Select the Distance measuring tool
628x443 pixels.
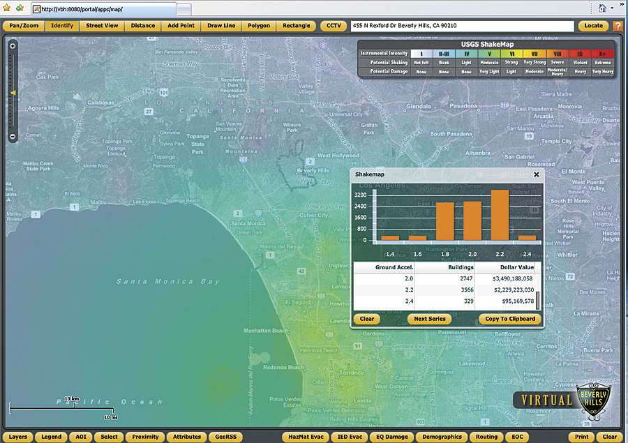142,26
